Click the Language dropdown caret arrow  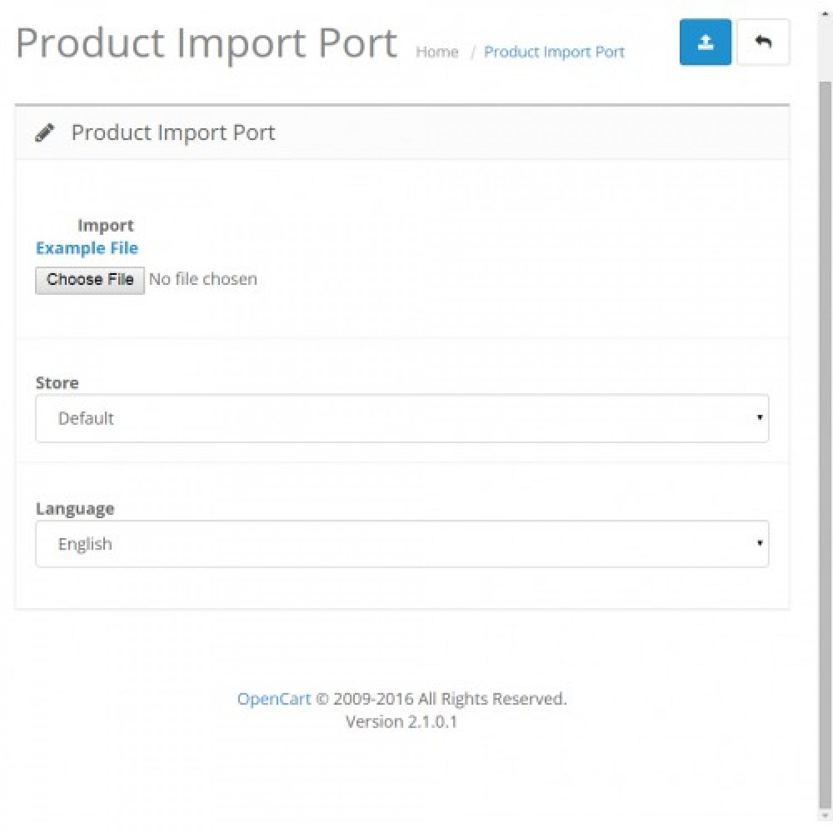(x=759, y=543)
